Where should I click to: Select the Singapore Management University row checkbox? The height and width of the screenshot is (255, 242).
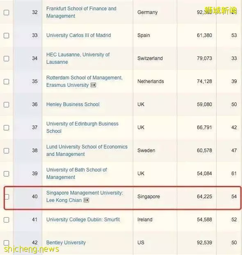click(7, 197)
